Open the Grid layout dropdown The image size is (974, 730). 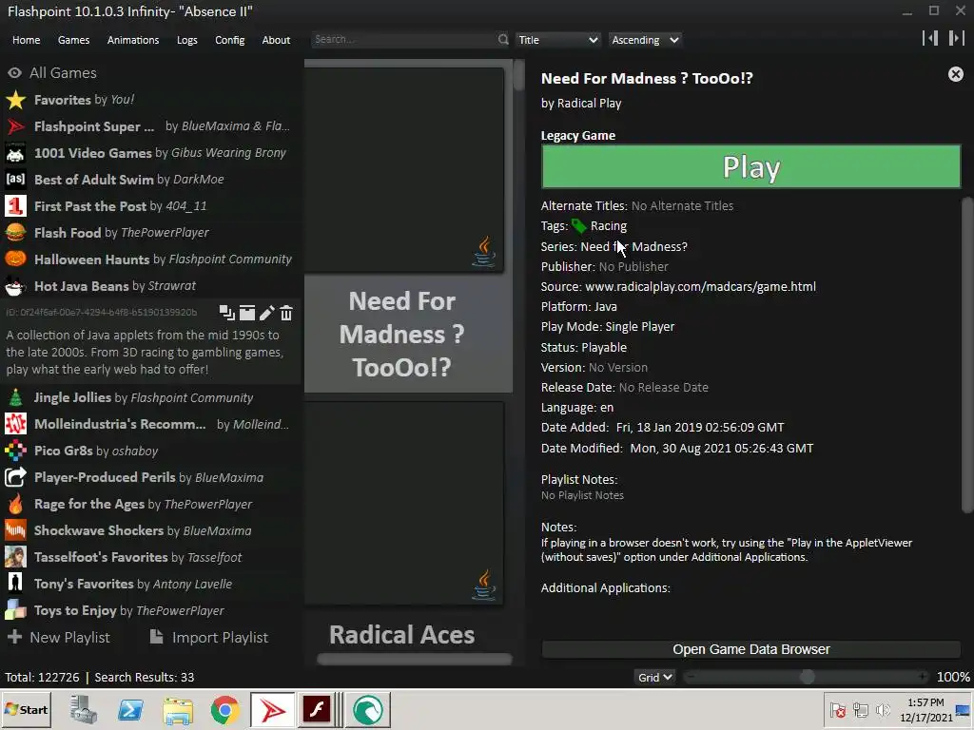click(x=654, y=677)
